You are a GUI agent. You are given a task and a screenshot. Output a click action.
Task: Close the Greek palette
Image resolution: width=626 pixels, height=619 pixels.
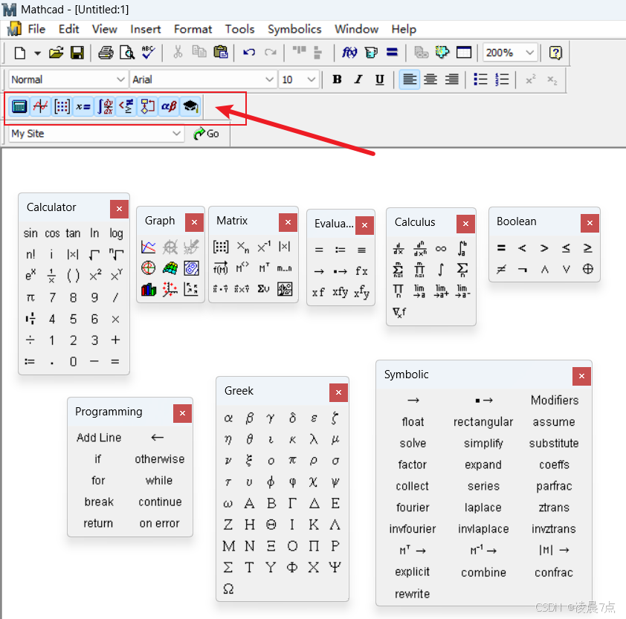338,392
